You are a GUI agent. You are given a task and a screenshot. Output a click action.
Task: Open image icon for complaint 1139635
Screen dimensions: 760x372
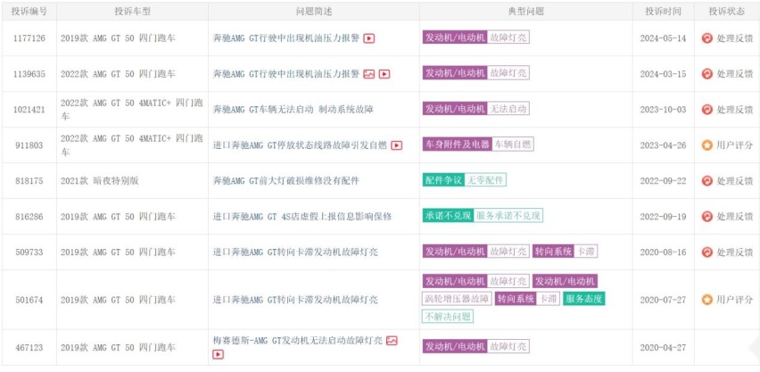point(369,74)
